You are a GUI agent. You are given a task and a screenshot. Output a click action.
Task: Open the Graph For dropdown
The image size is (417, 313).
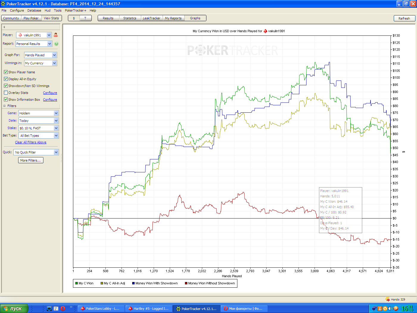tap(41, 55)
